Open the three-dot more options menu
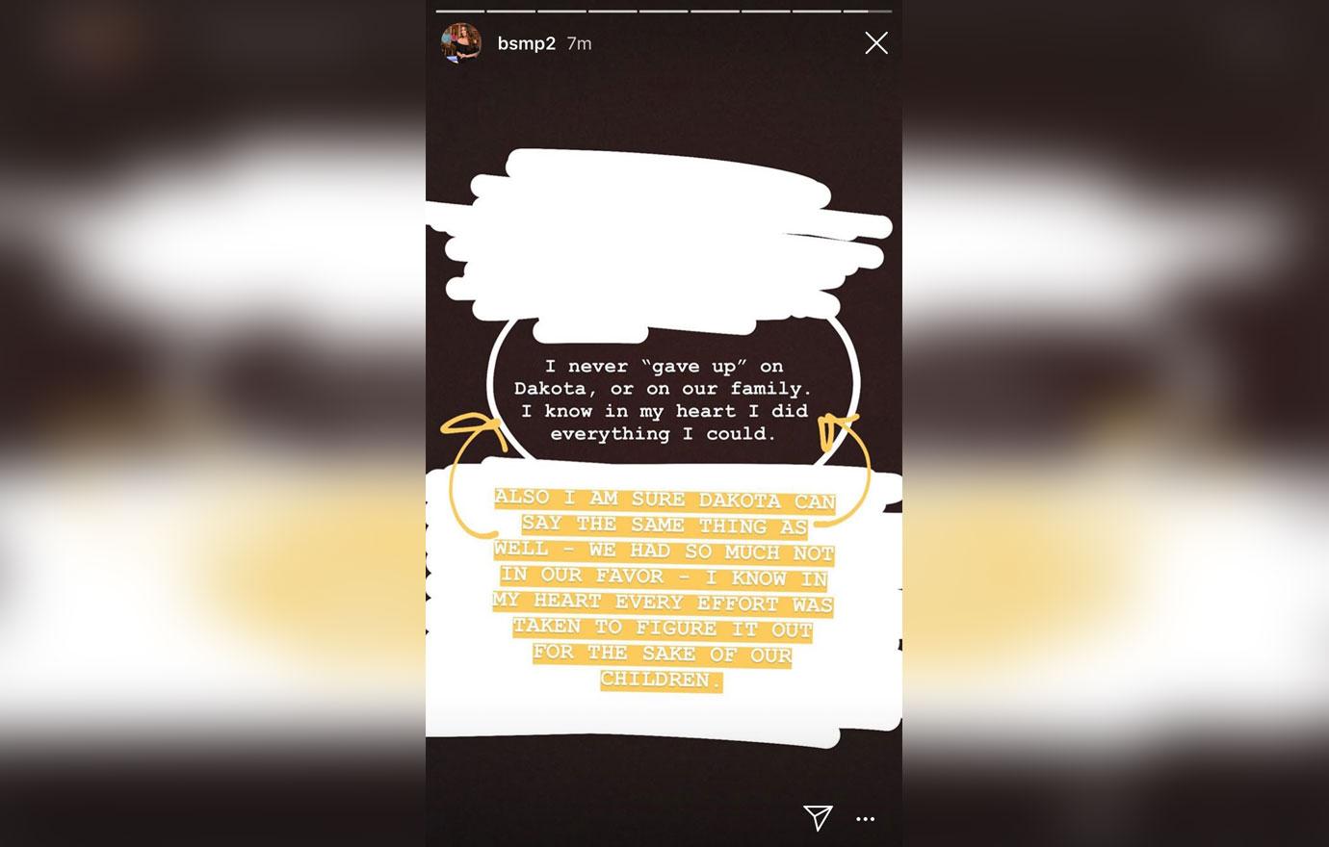 click(x=865, y=819)
